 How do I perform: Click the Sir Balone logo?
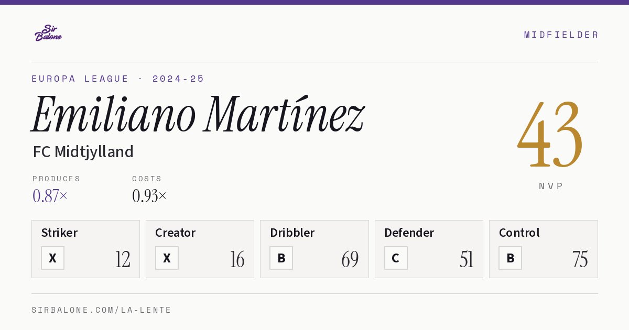coord(48,33)
